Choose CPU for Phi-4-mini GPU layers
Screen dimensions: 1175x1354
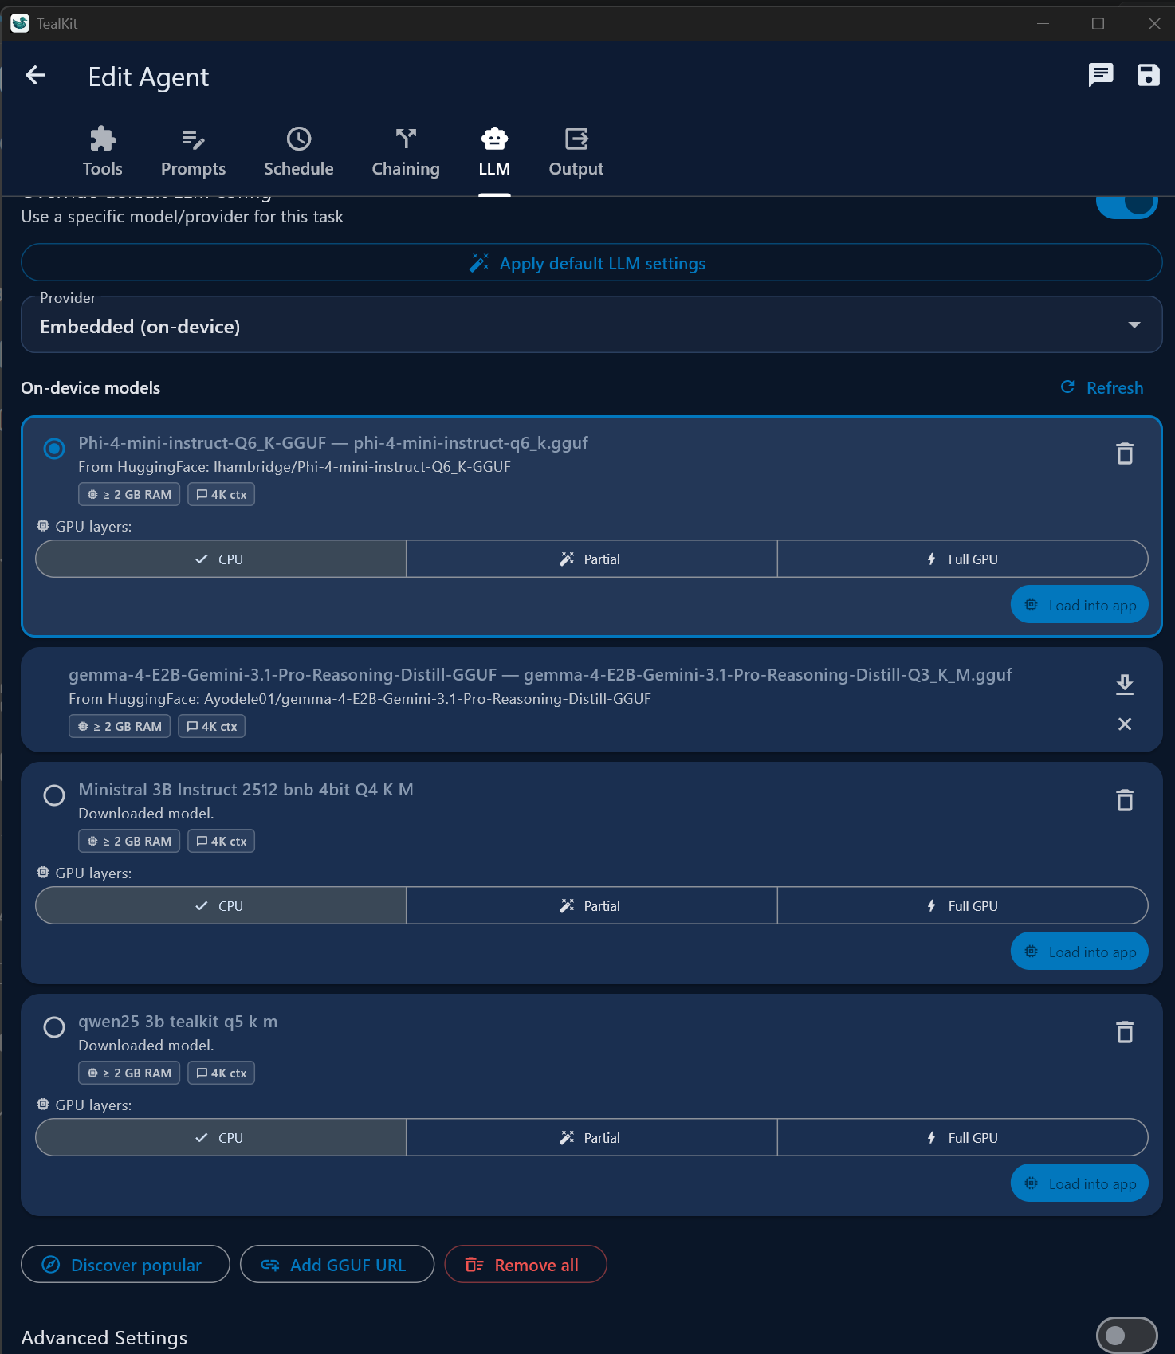tap(221, 559)
